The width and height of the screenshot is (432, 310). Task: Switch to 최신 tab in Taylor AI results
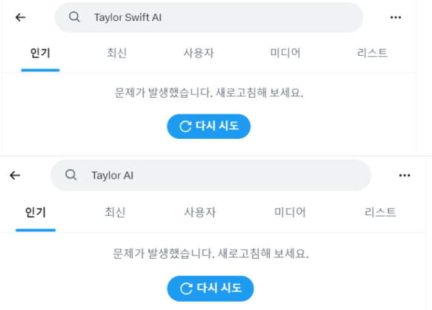[115, 212]
